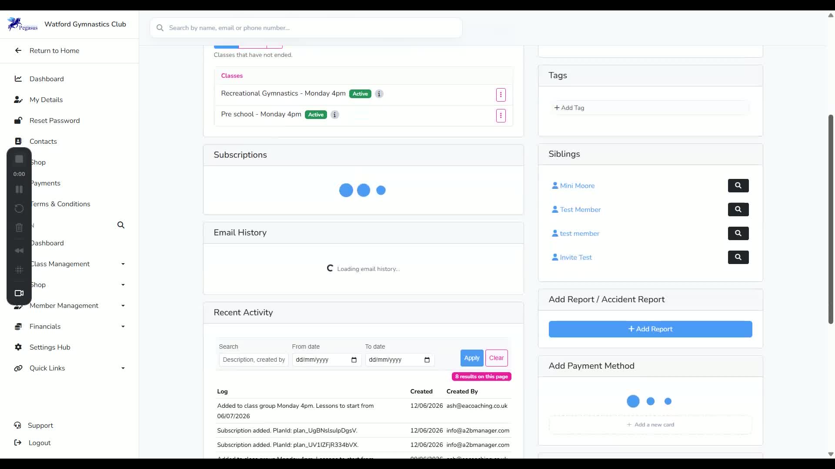835x469 pixels.
Task: Click the page vertical scrollbar
Action: [x=831, y=219]
